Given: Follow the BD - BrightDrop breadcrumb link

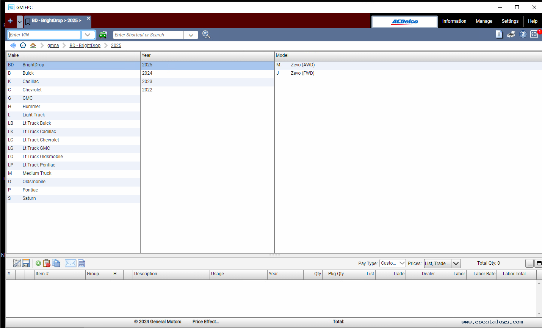Looking at the screenshot, I should pyautogui.click(x=85, y=46).
